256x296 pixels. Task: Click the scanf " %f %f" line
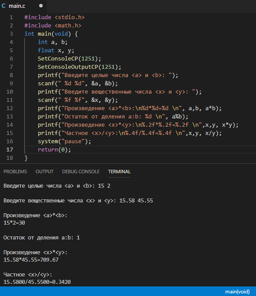78,100
